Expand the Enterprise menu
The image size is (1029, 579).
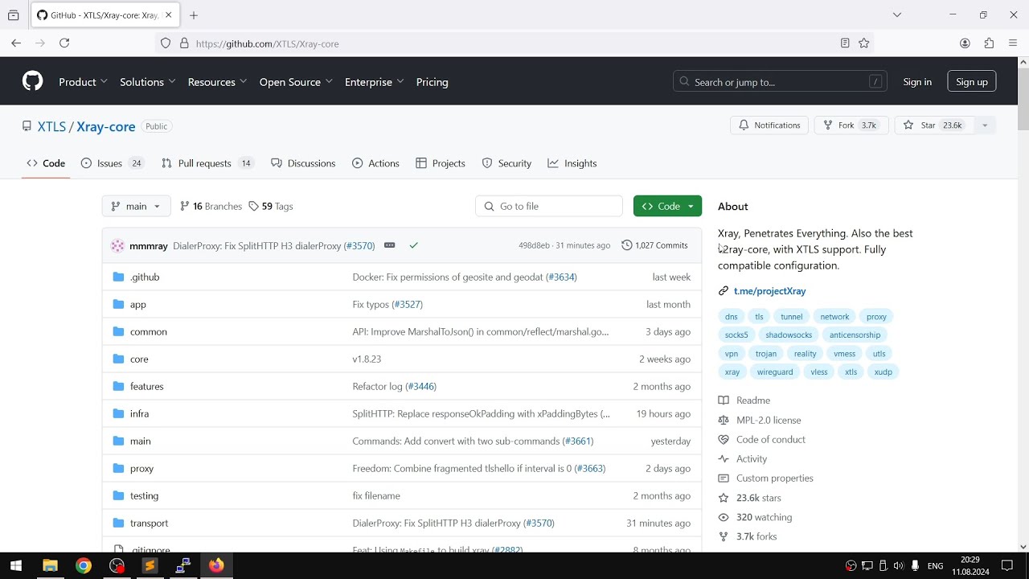click(x=375, y=82)
